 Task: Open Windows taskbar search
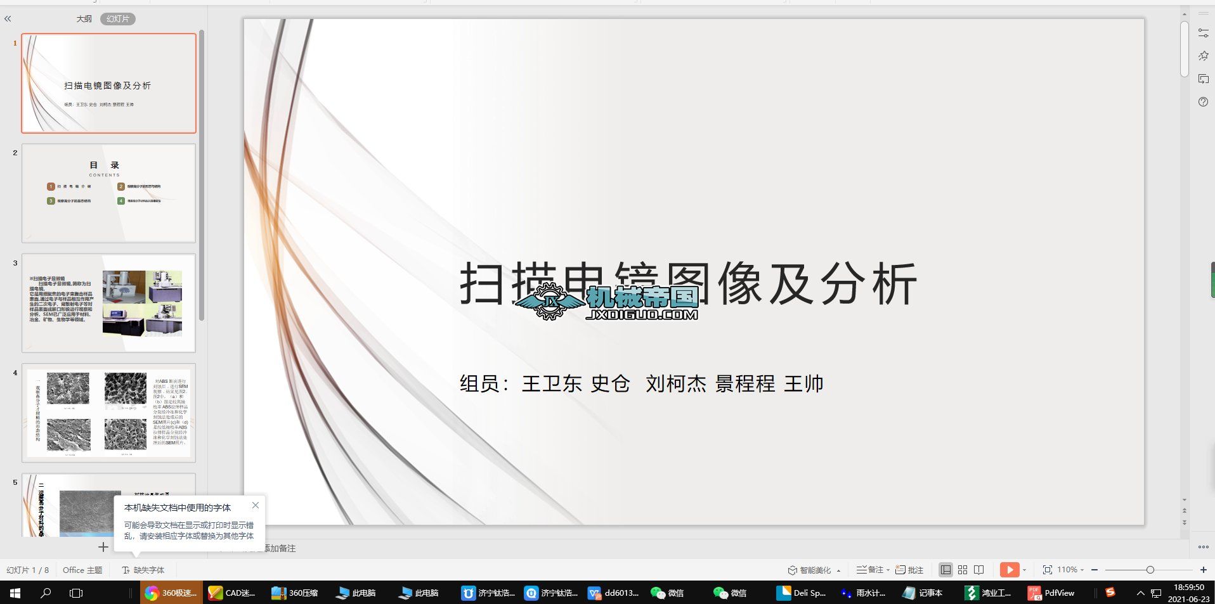pyautogui.click(x=46, y=593)
